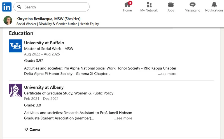Open University at Albany logo
Viewport: 224px width, 139px height.
[15, 91]
